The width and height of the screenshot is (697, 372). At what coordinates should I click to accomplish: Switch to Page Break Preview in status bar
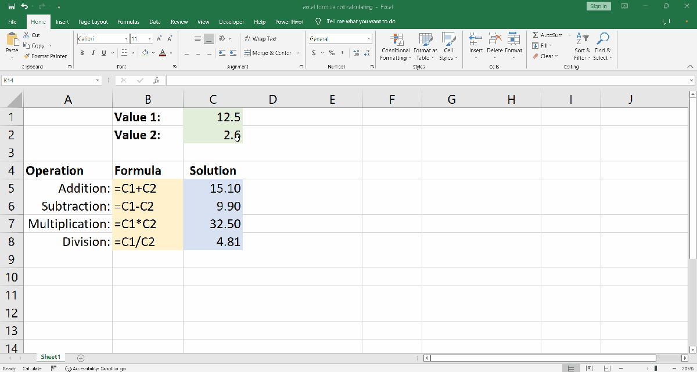coord(608,368)
